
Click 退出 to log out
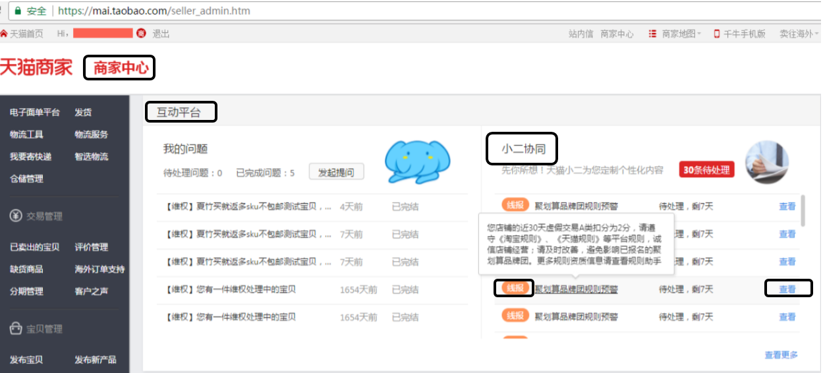pos(161,34)
